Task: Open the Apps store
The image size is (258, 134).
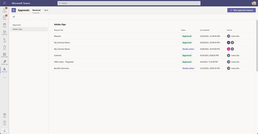Action: [4, 115]
